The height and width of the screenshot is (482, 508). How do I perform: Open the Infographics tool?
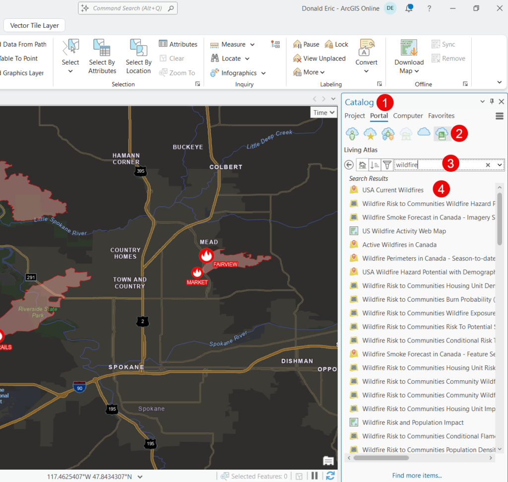(238, 73)
